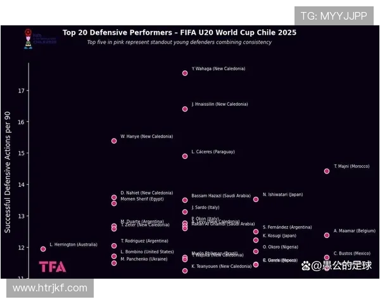The width and height of the screenshot is (380, 304).
Task: Select the J. Sardo (Italy) data point
Action: [x=185, y=212]
